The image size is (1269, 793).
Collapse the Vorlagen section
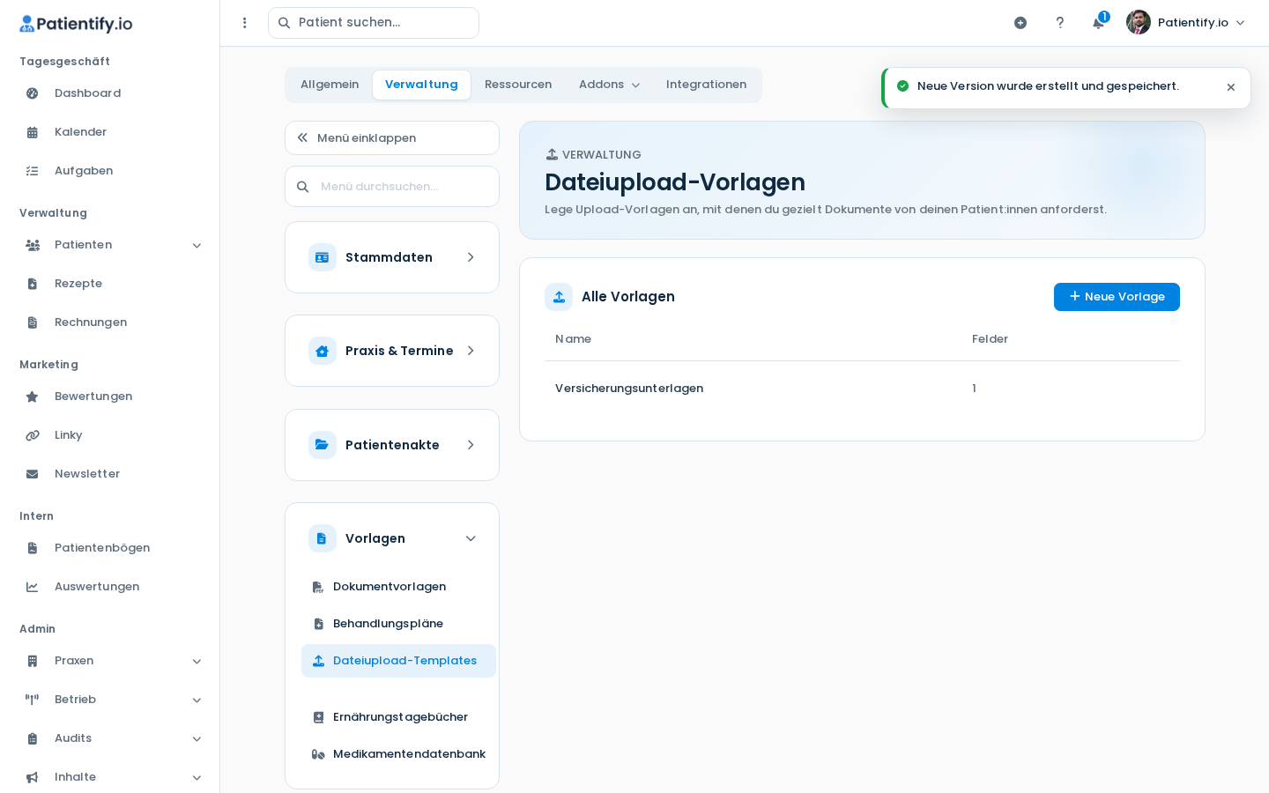coord(471,538)
